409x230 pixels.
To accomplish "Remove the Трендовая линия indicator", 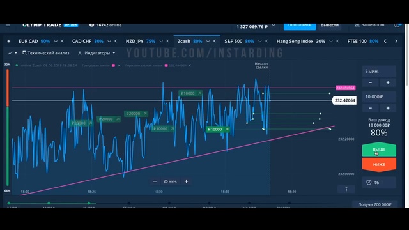I will click(119, 65).
